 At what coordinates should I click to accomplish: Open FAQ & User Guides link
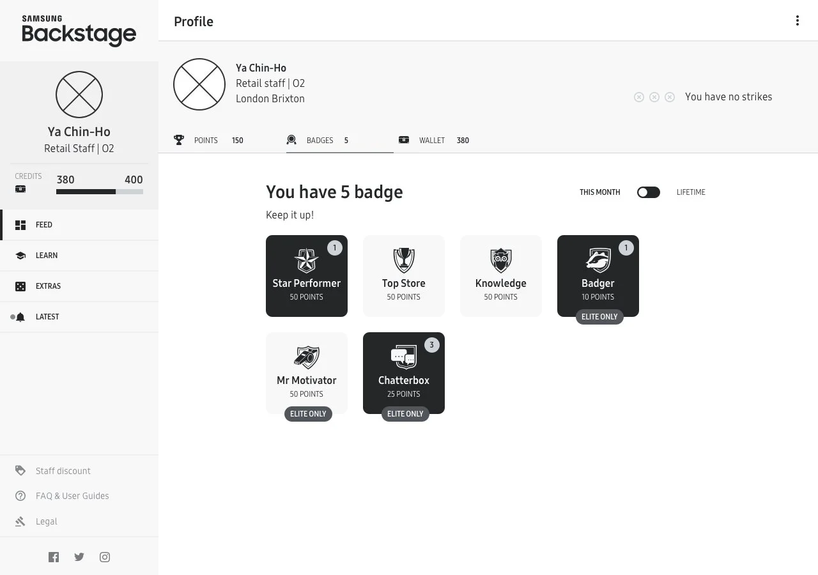point(72,496)
